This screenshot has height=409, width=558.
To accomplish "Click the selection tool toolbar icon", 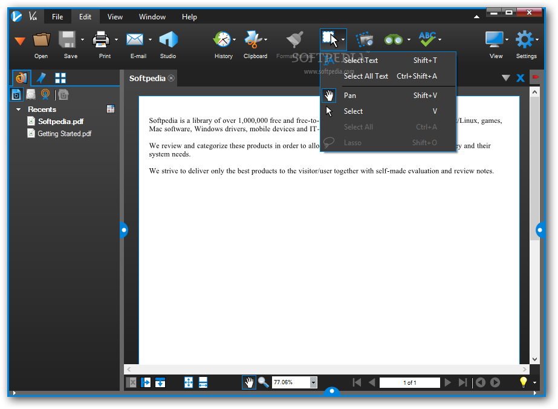I will click(x=330, y=39).
